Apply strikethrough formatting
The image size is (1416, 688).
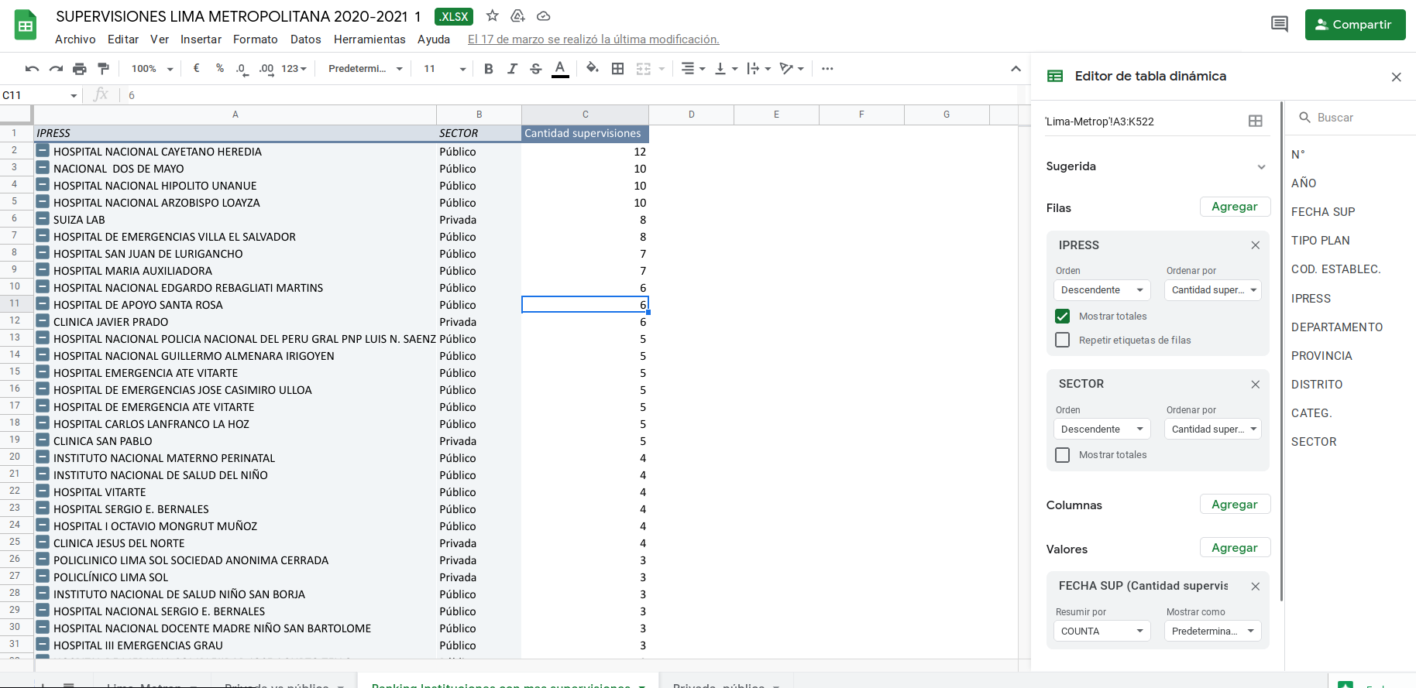[535, 69]
